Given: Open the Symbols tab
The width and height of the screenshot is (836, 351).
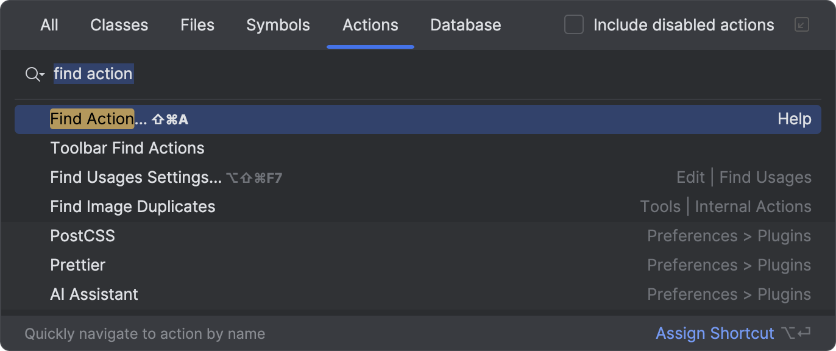Looking at the screenshot, I should click(278, 25).
